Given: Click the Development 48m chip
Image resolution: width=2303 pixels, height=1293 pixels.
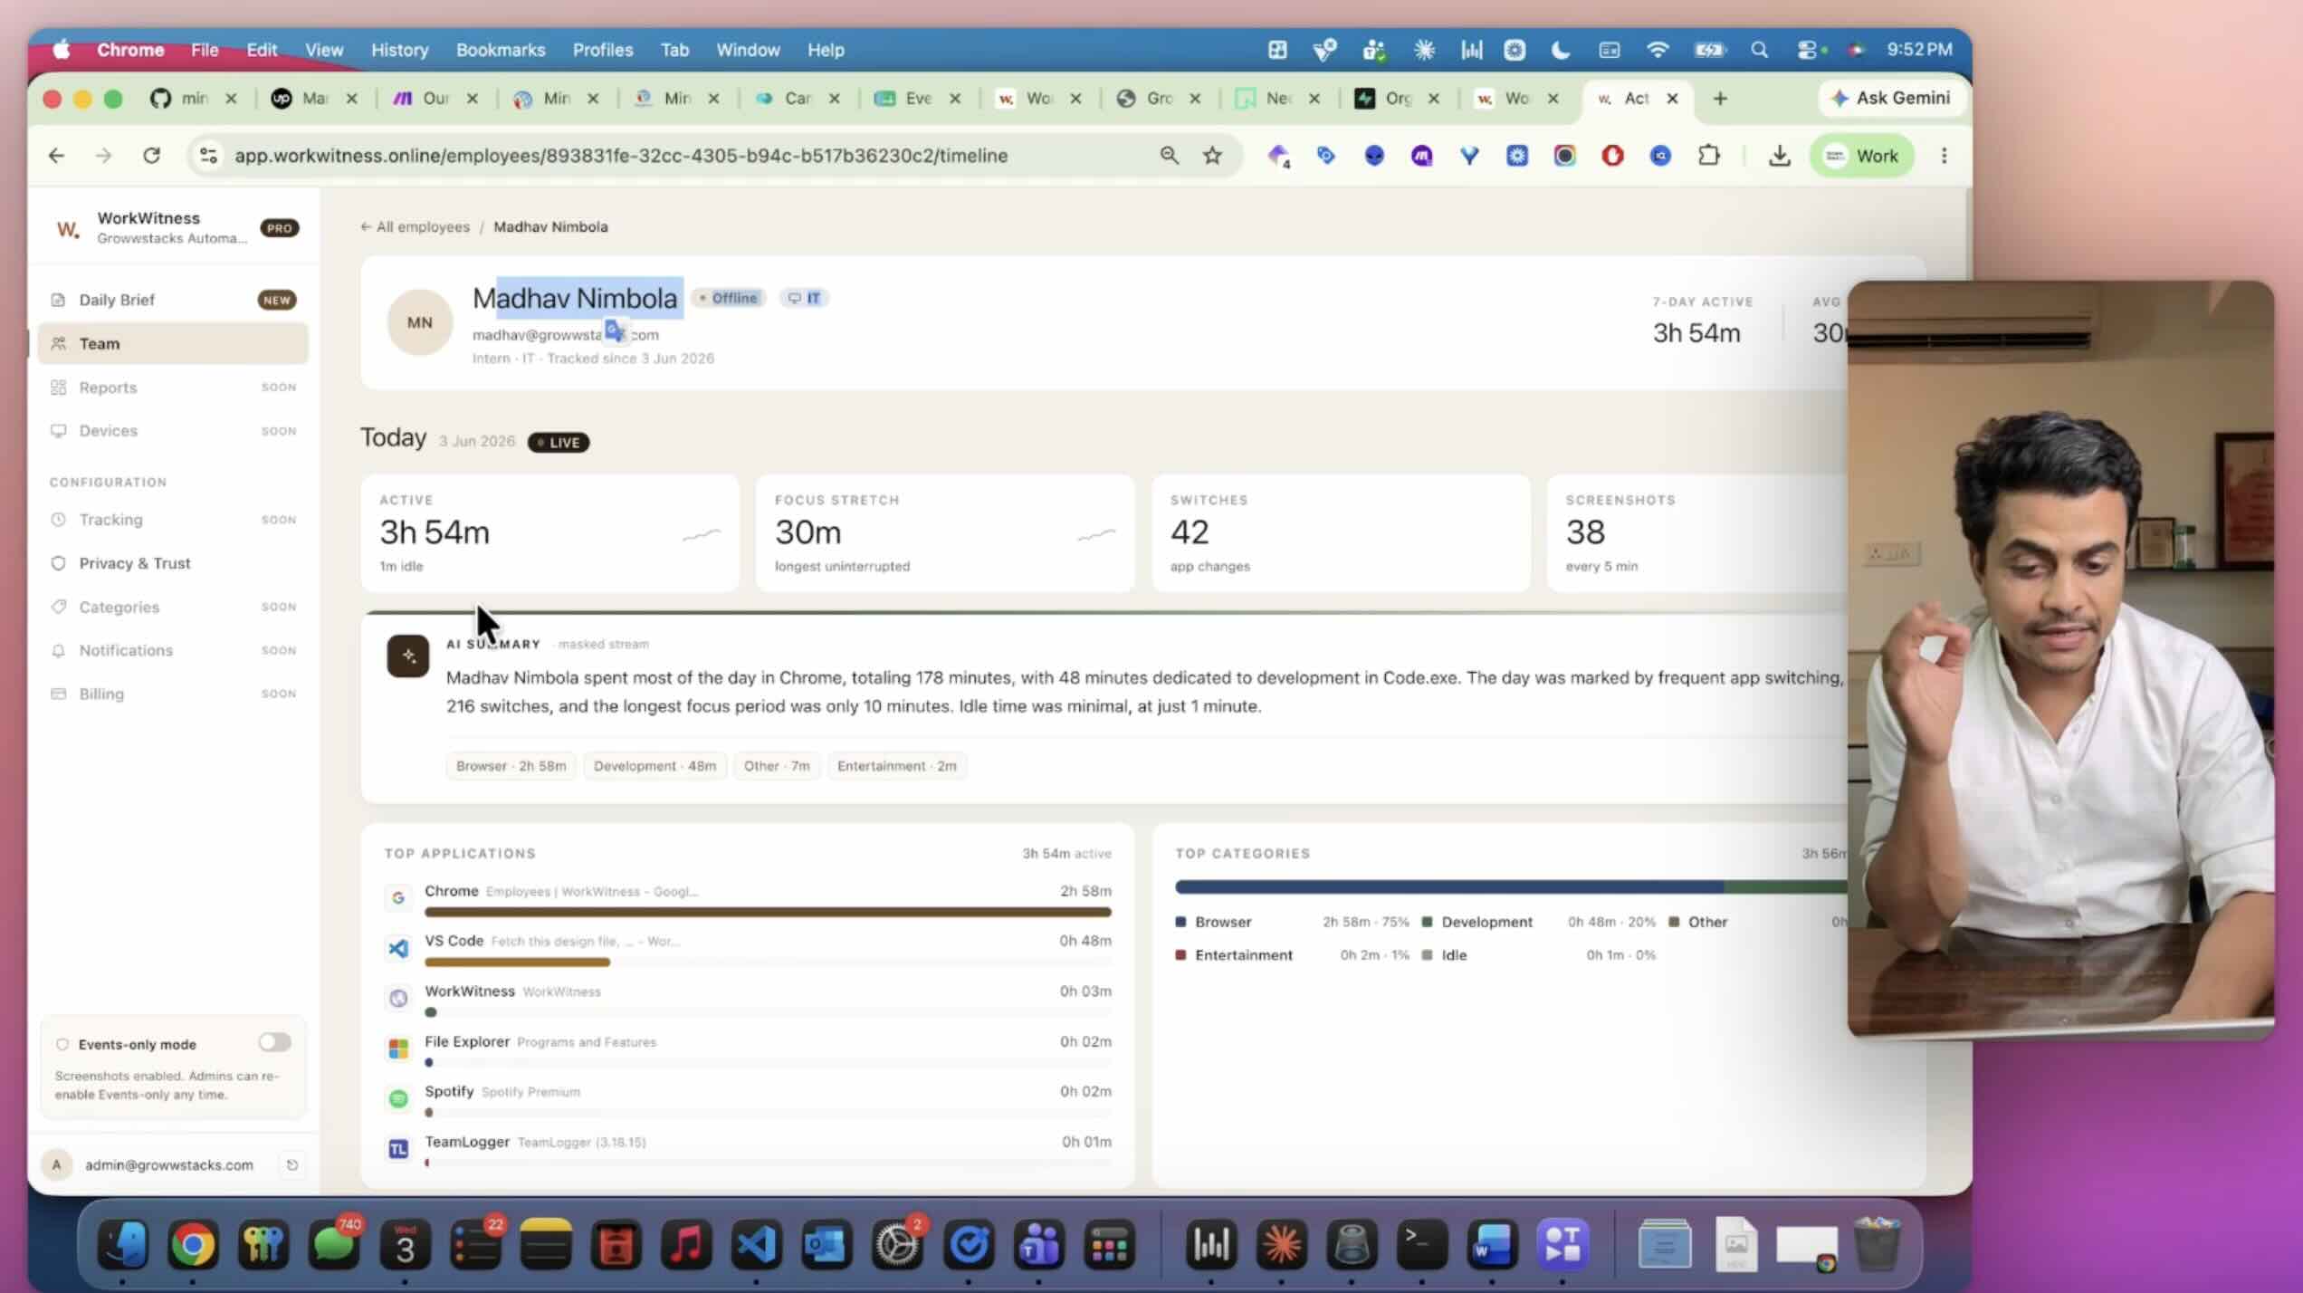Looking at the screenshot, I should click(x=655, y=766).
